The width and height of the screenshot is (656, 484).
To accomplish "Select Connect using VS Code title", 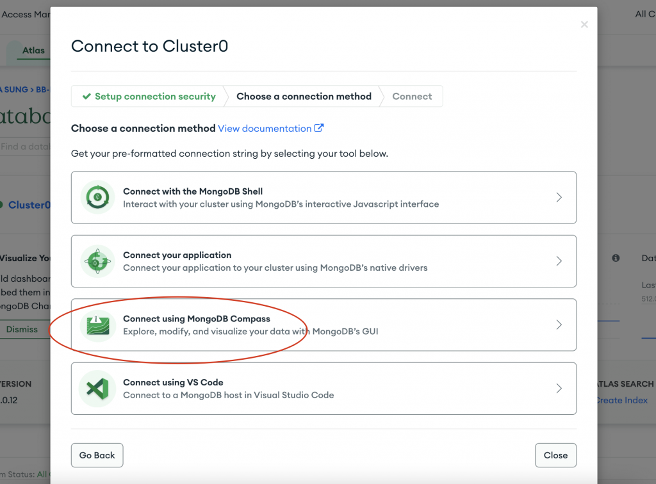I will pos(173,382).
